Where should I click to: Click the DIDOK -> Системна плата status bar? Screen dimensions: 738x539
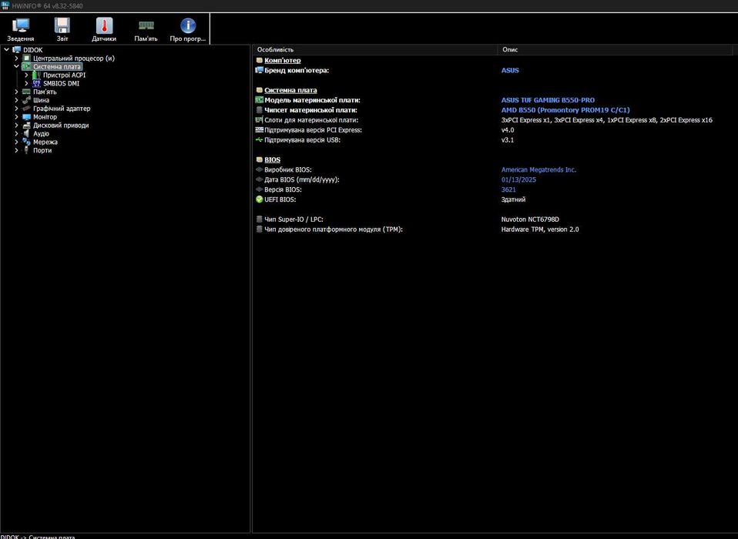point(38,536)
